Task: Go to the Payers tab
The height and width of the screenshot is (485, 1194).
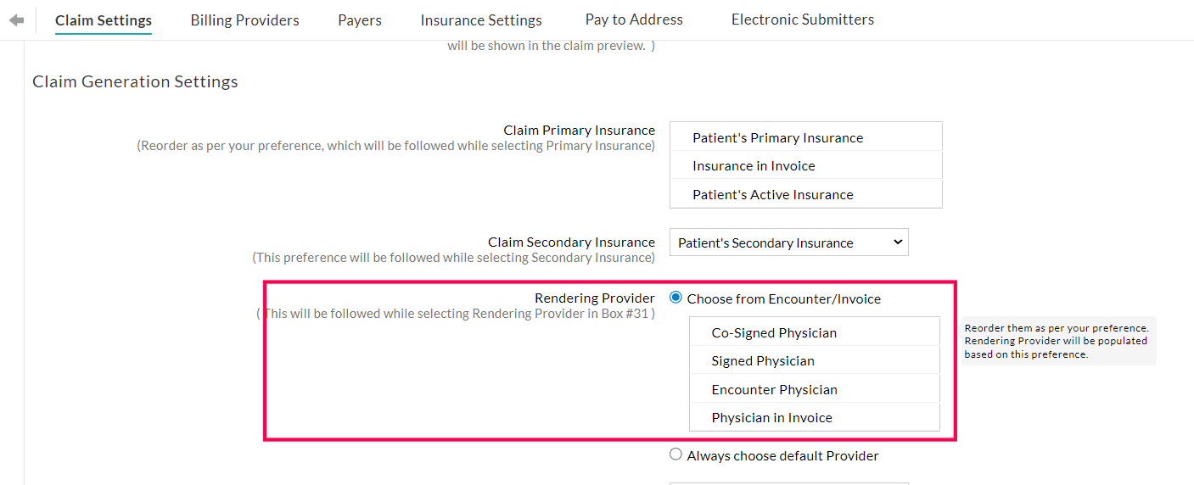Action: [x=360, y=20]
